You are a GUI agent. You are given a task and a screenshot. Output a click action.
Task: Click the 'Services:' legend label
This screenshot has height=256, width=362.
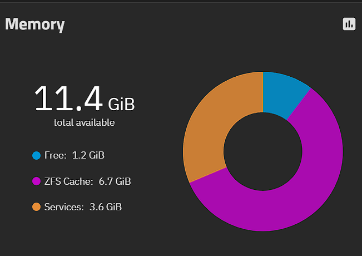click(x=64, y=207)
